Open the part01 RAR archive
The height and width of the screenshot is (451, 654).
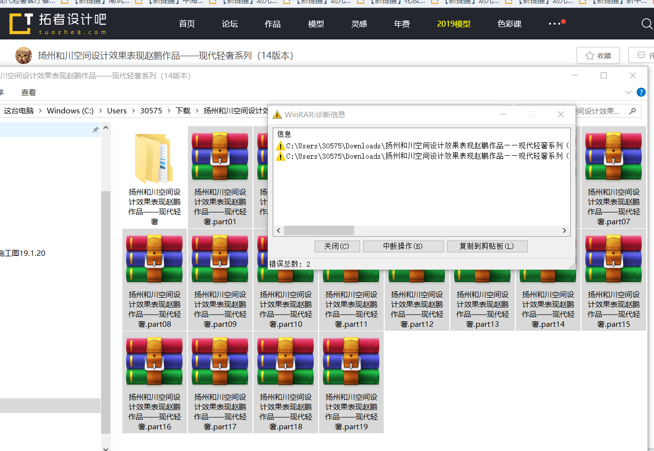click(x=220, y=177)
